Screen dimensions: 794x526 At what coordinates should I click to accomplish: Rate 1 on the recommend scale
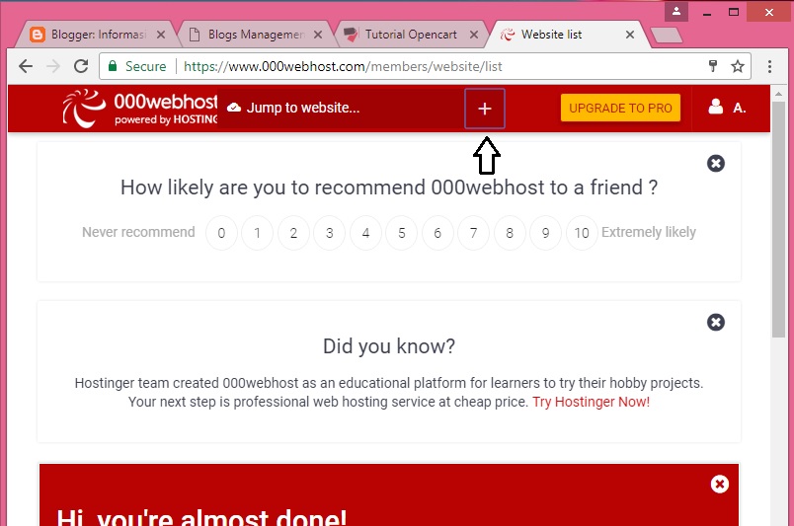click(x=257, y=233)
